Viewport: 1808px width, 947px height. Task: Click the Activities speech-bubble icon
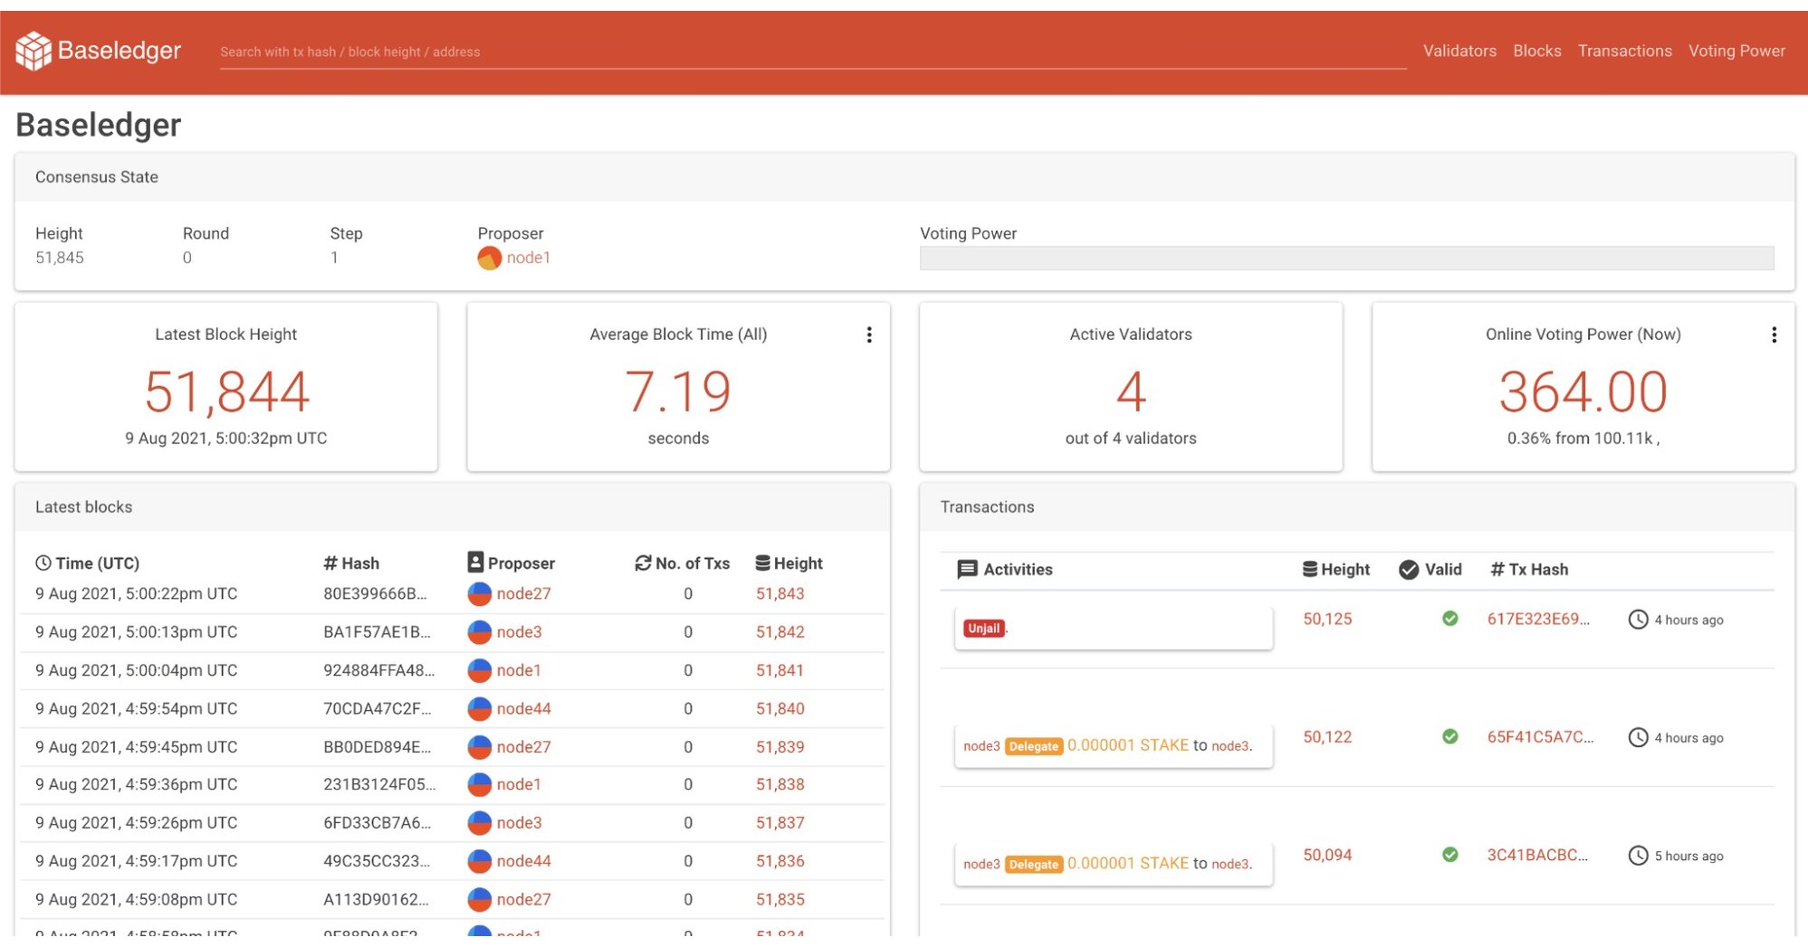click(967, 569)
